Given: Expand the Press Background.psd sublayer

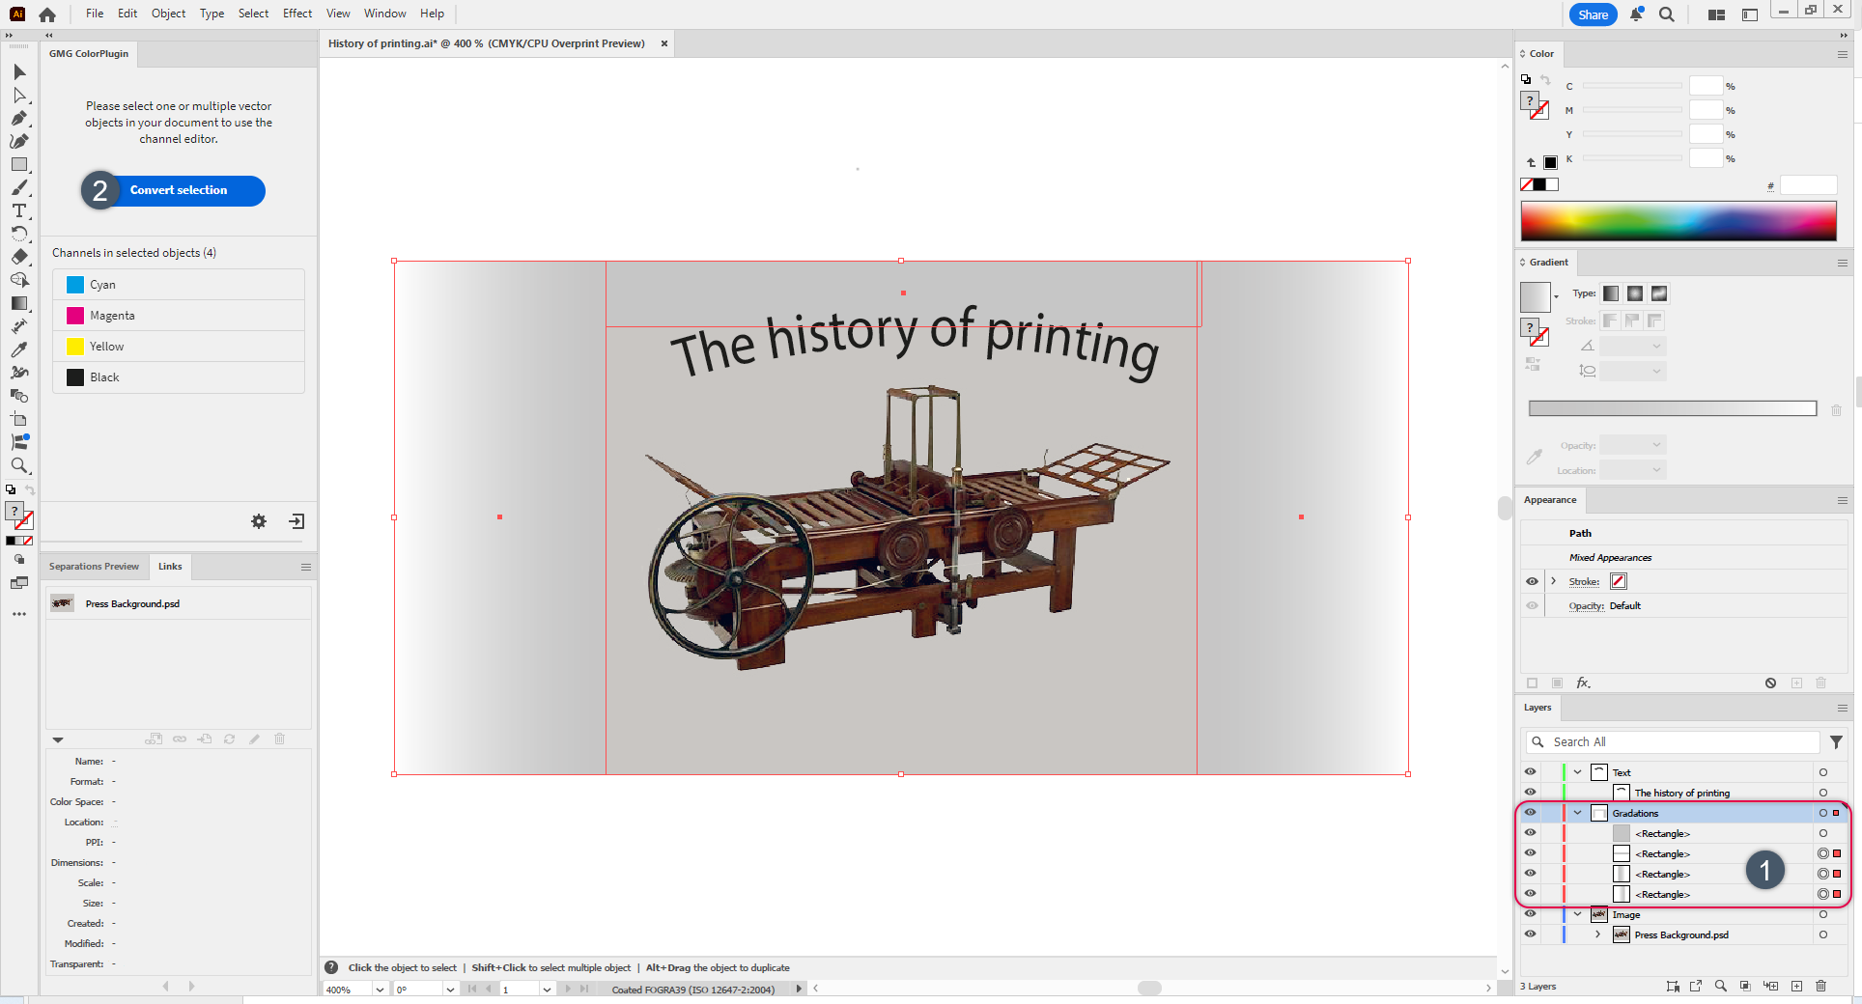Looking at the screenshot, I should tap(1597, 934).
